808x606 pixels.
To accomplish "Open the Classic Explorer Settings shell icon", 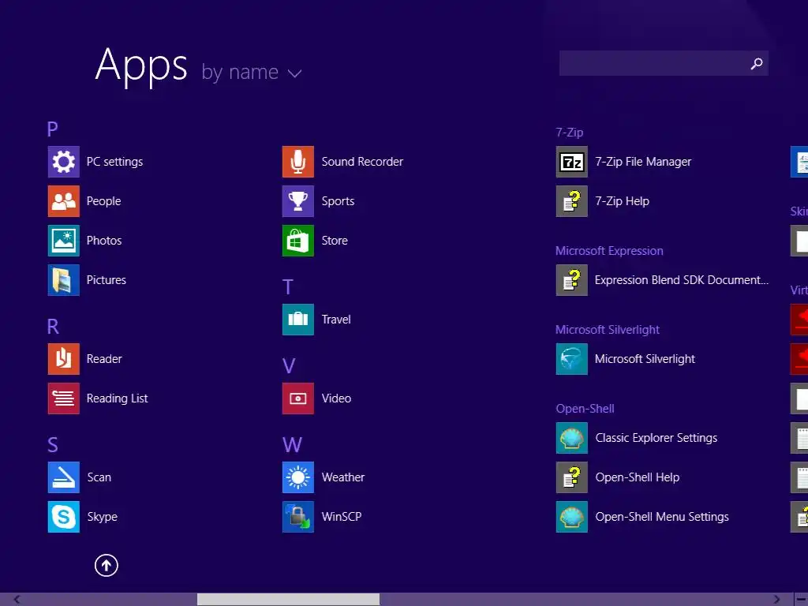I will [571, 438].
